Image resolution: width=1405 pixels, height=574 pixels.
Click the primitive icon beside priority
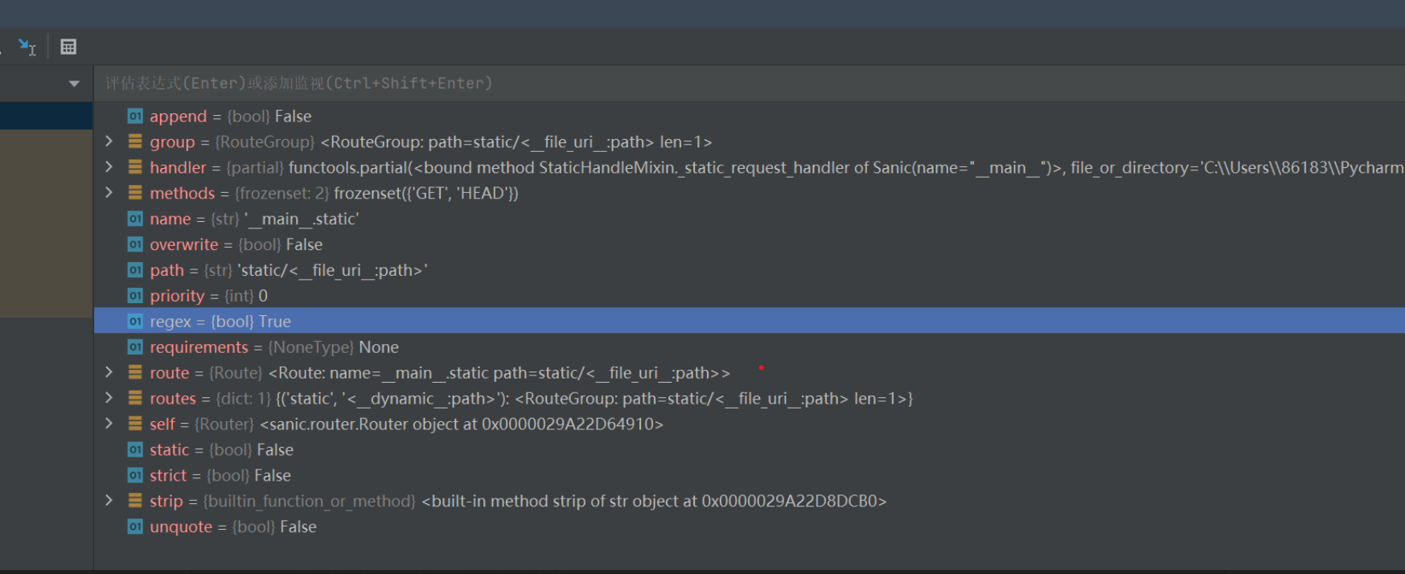point(135,296)
